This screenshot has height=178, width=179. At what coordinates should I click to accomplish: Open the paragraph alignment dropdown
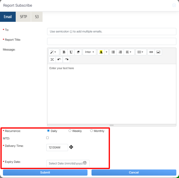click(129, 52)
